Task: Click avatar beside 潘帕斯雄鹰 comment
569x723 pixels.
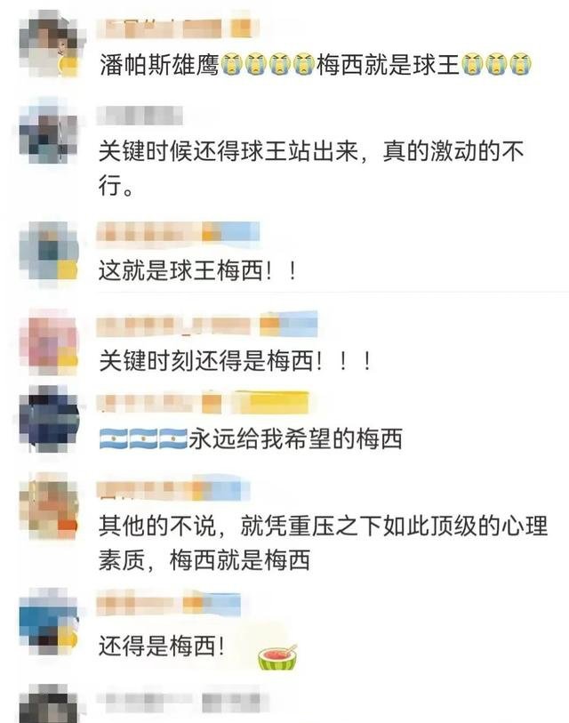Action: [49, 44]
